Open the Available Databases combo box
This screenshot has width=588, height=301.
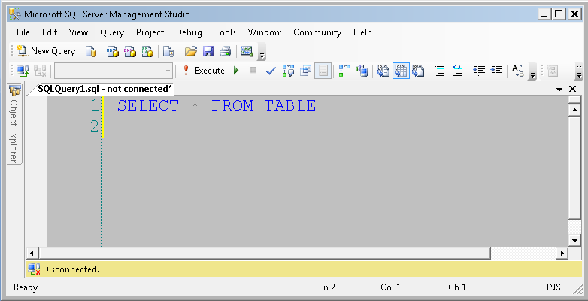point(114,71)
